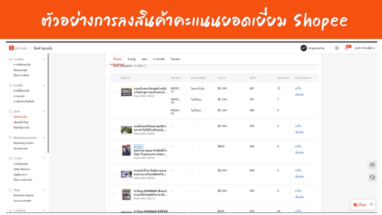The image size is (382, 215).
Task: Click the sidebar vertical scrollbar
Action: click(48, 104)
